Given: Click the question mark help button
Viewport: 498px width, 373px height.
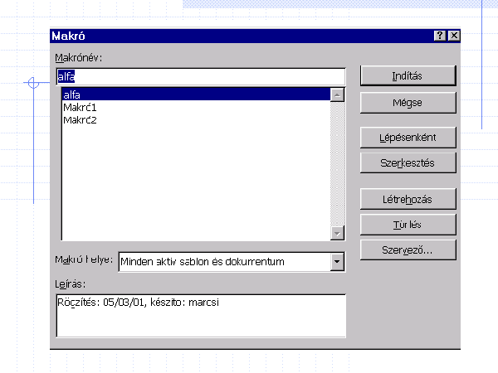Looking at the screenshot, I should pyautogui.click(x=439, y=36).
